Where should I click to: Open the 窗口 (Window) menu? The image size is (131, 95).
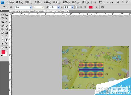[x=76, y=2]
